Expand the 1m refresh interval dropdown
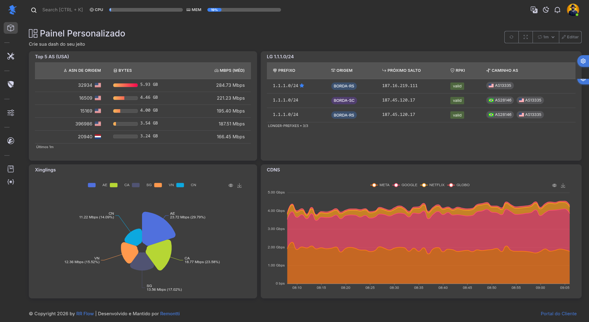Screen dimensions: 589x322 (546, 37)
